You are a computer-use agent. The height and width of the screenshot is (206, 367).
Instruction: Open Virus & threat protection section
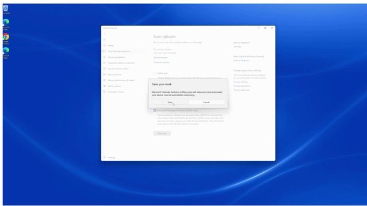point(119,51)
